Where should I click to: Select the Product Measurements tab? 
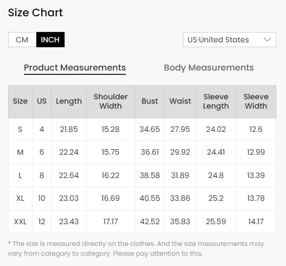(75, 68)
